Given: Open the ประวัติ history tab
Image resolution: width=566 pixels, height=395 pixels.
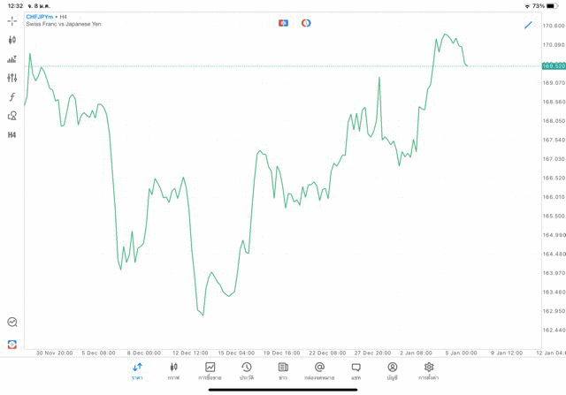Looking at the screenshot, I should pos(246,370).
